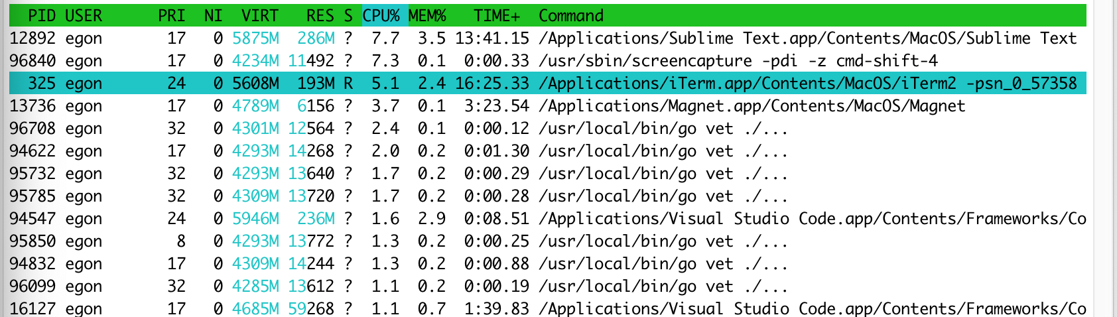1117x317 pixels.
Task: Click Visual Studio Code command in row 94547
Action: [813, 219]
